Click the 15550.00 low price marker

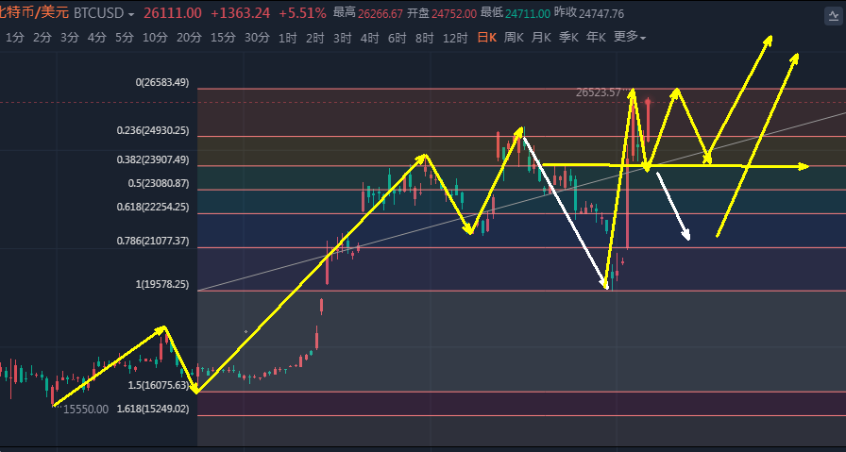[86, 410]
